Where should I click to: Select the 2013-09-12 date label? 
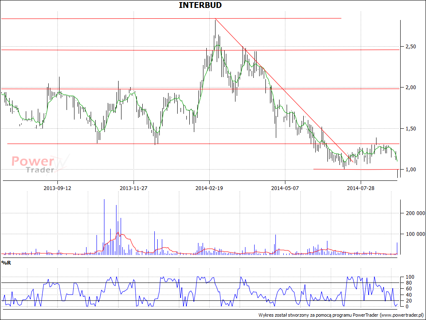[x=57, y=188]
